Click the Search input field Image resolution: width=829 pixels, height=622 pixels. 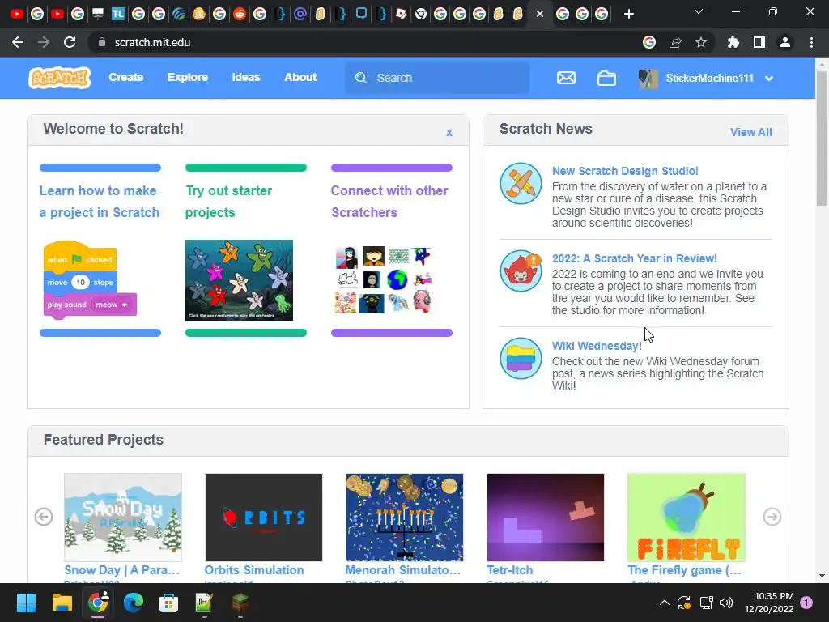pyautogui.click(x=437, y=78)
